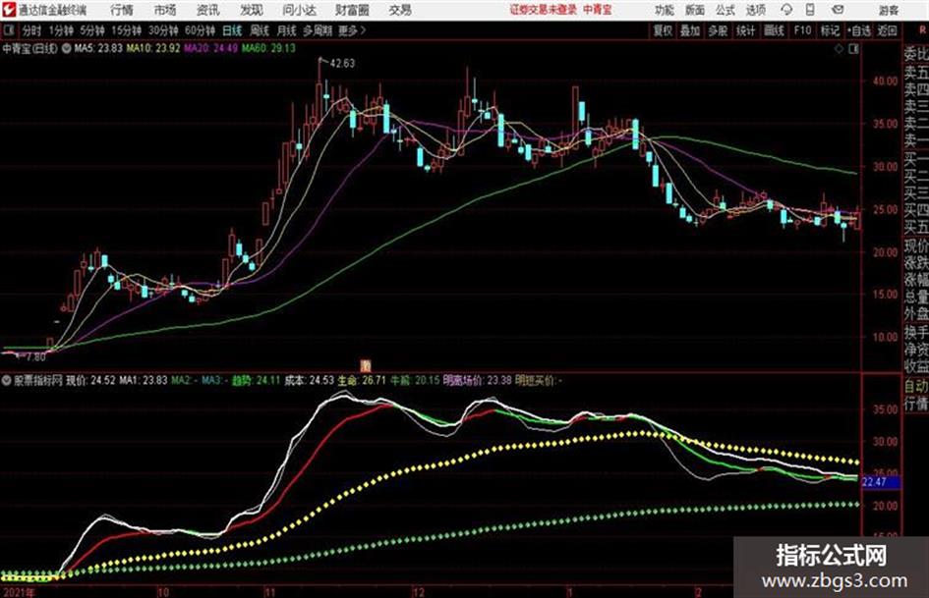Viewport: 929px width, 598px height.
Task: Switch to 分时 intraday view
Action: pyautogui.click(x=32, y=30)
